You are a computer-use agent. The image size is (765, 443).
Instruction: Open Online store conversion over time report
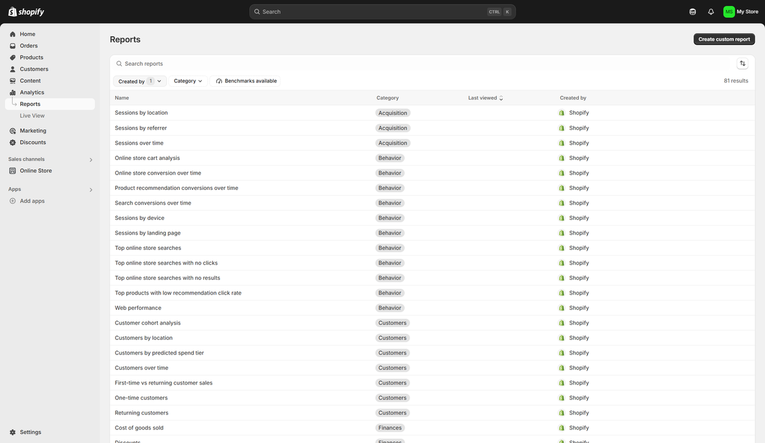158,173
